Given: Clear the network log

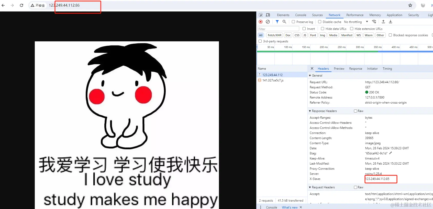Looking at the screenshot, I should click(268, 22).
